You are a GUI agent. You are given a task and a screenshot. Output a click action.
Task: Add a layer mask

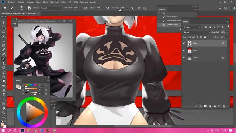click(205, 106)
